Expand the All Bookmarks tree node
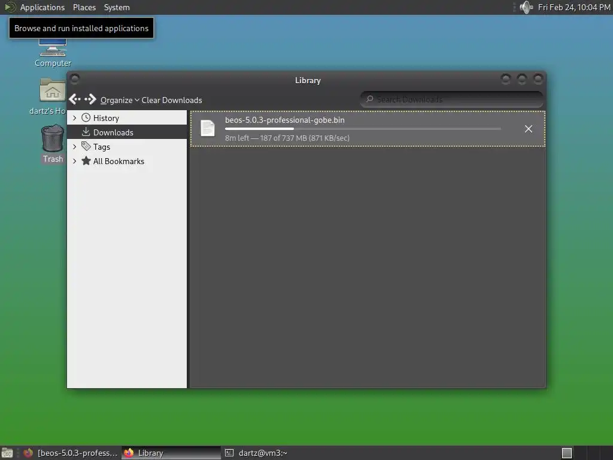The image size is (613, 460). click(74, 161)
